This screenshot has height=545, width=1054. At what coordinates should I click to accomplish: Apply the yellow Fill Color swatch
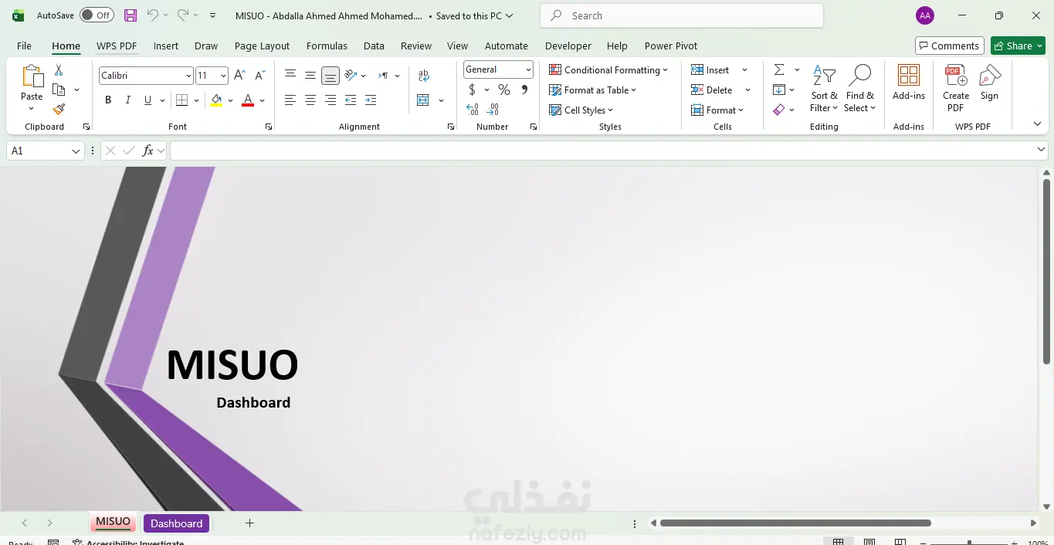pos(216,100)
